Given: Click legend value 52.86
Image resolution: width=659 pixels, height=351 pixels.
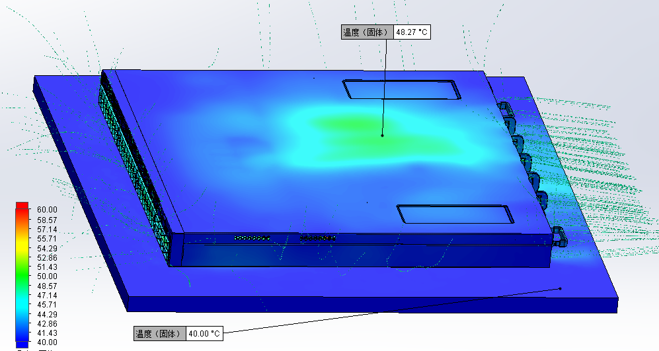Looking at the screenshot, I should tap(47, 257).
